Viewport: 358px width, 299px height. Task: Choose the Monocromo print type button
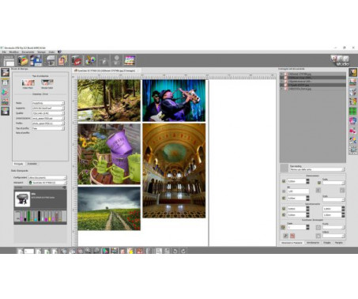click(x=47, y=84)
